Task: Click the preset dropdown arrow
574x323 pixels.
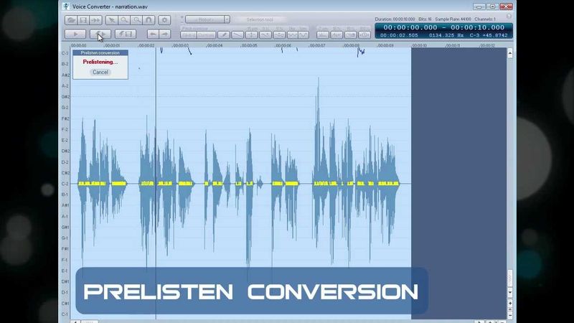Action: point(227,19)
